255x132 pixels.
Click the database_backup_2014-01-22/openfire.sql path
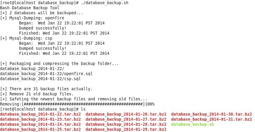click(x=40, y=74)
